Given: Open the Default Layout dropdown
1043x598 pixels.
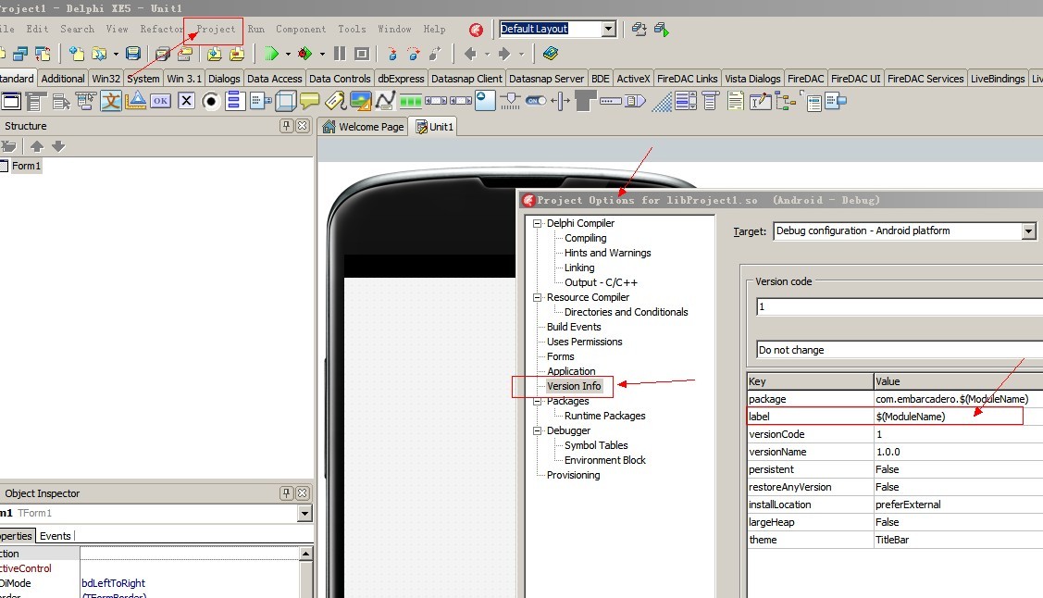Looking at the screenshot, I should pos(609,29).
